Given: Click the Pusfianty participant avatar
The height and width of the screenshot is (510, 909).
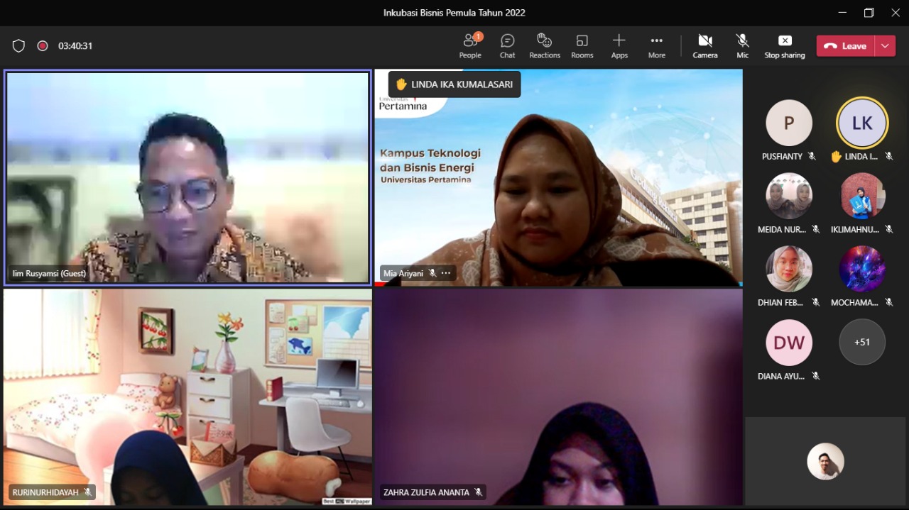Looking at the screenshot, I should (788, 123).
